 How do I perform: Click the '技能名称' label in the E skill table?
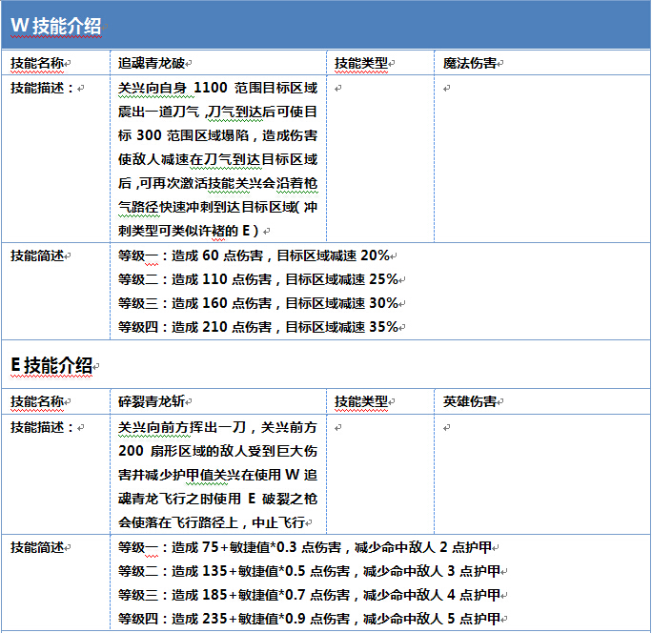tap(37, 401)
